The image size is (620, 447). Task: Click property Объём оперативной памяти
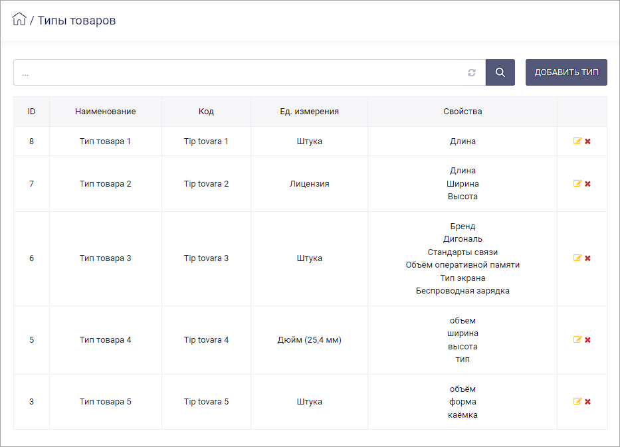[x=463, y=265]
